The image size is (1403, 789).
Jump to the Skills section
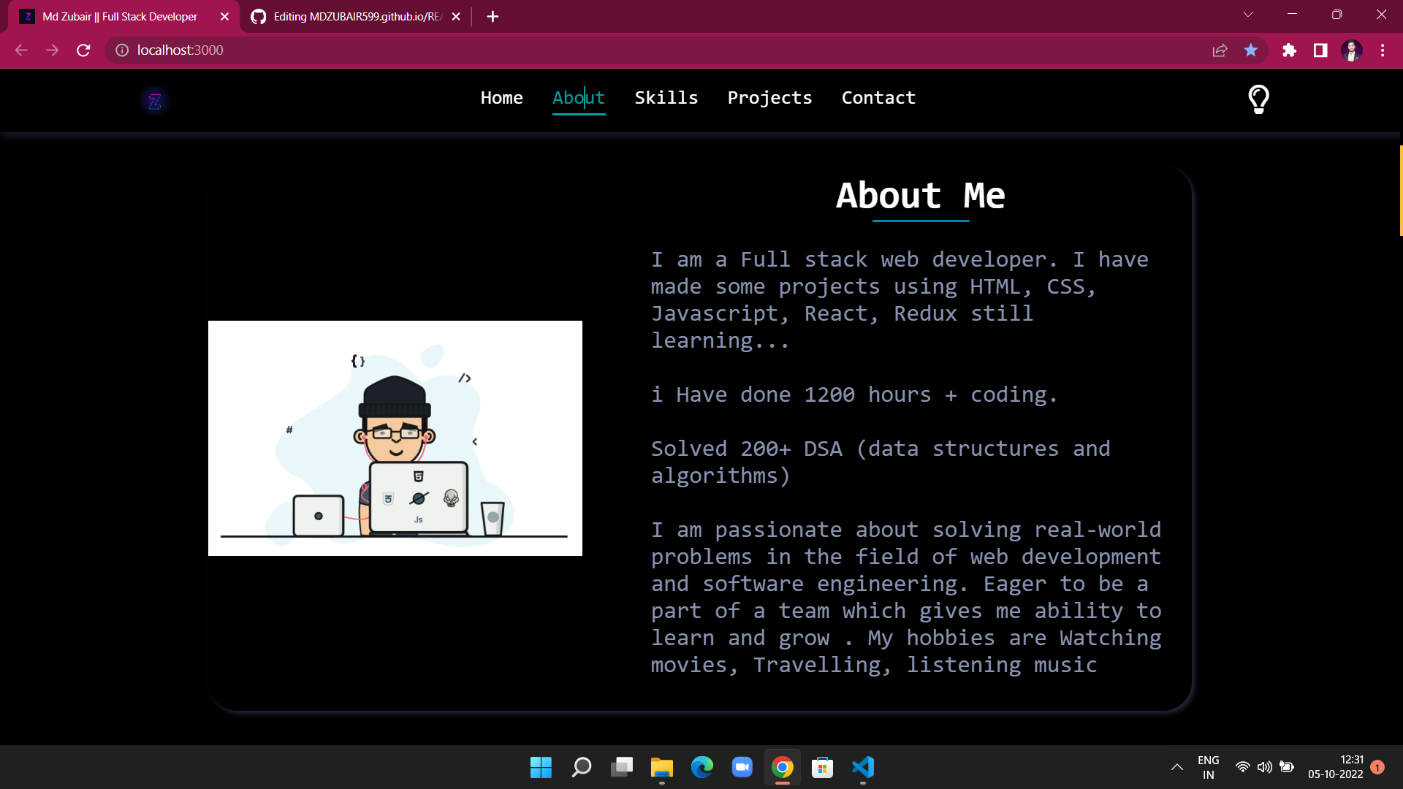(x=666, y=98)
